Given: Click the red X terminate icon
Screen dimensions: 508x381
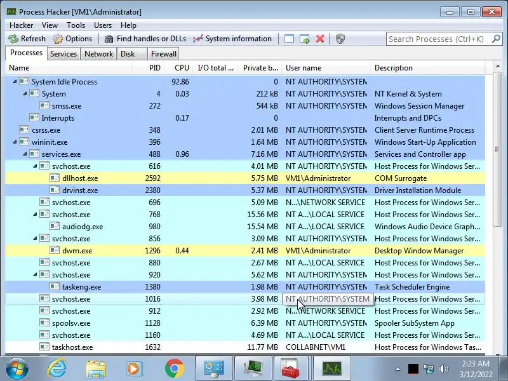Looking at the screenshot, I should [x=320, y=39].
